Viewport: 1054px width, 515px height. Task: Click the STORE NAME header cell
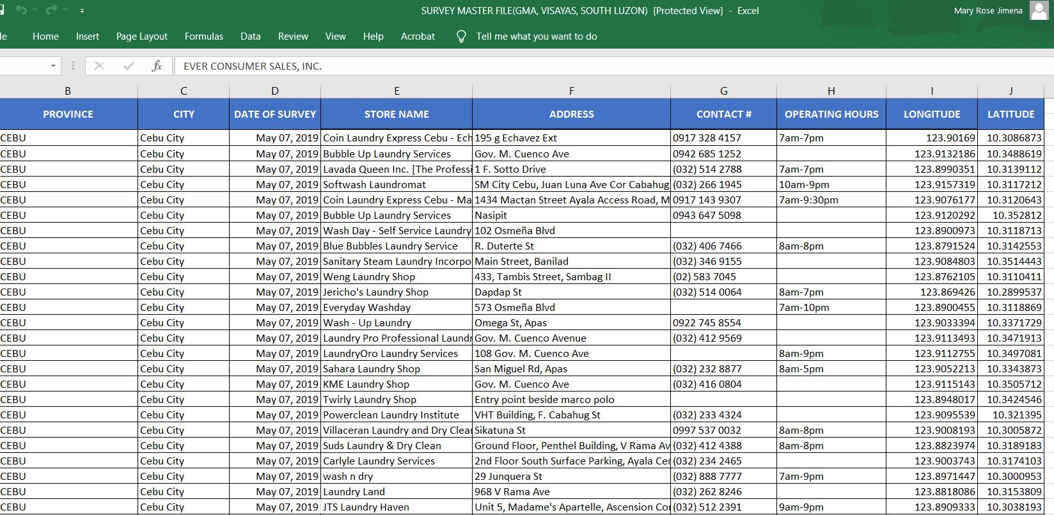tap(397, 114)
